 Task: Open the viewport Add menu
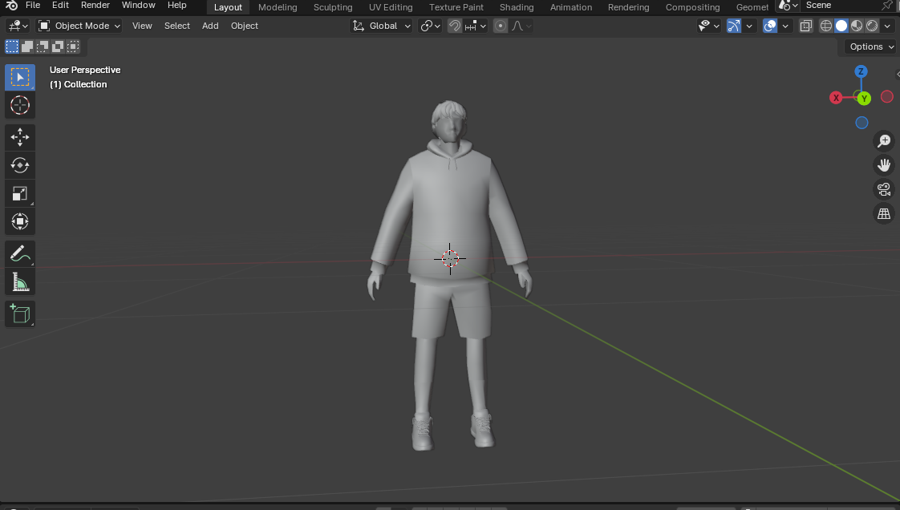[210, 26]
